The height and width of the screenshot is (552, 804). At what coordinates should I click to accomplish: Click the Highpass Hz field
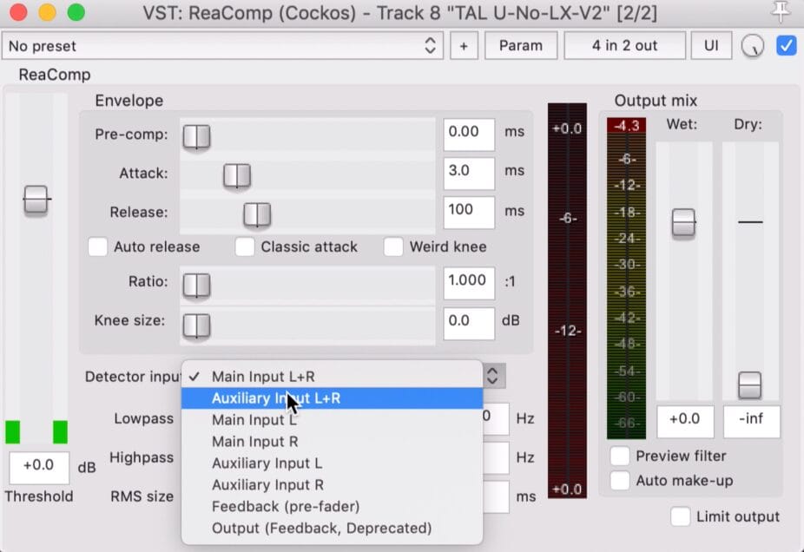tap(496, 457)
